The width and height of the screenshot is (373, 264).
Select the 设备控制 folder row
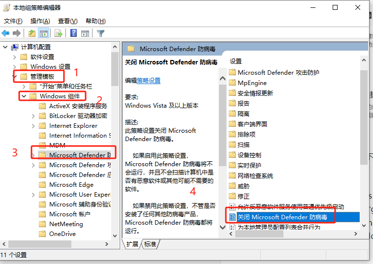coord(249,155)
